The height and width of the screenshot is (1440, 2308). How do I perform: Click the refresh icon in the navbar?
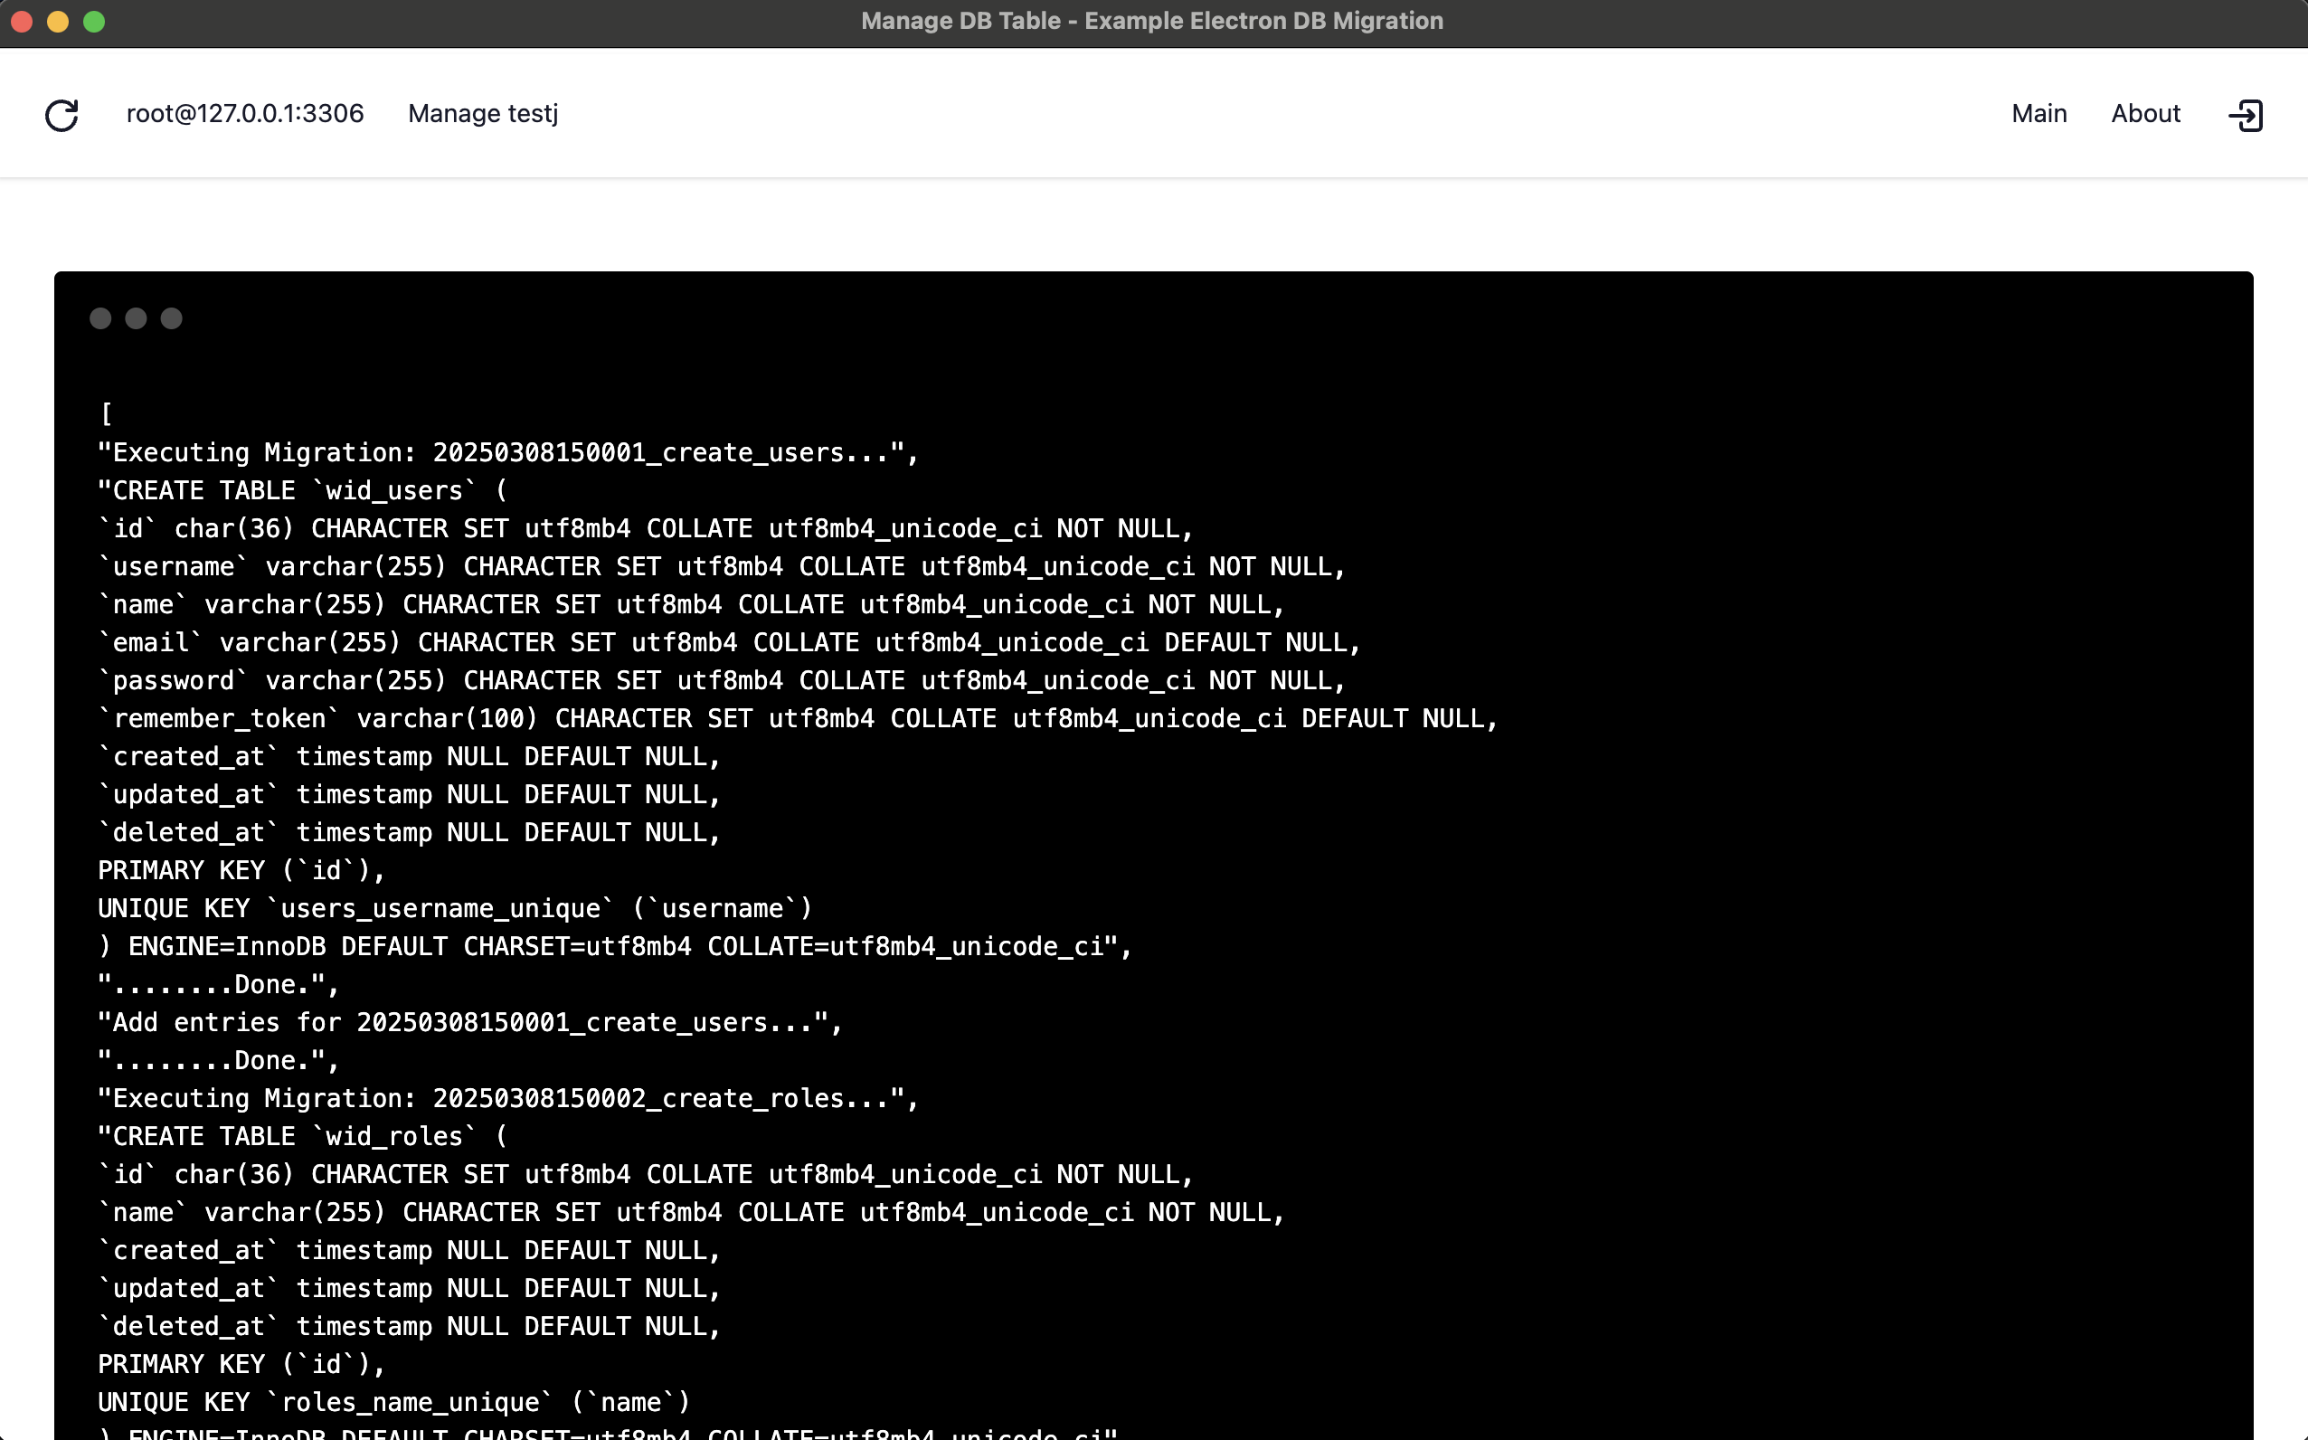(x=61, y=115)
